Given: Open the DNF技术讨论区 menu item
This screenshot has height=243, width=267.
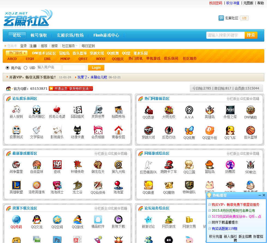Looking at the screenshot, I should point(44,53).
